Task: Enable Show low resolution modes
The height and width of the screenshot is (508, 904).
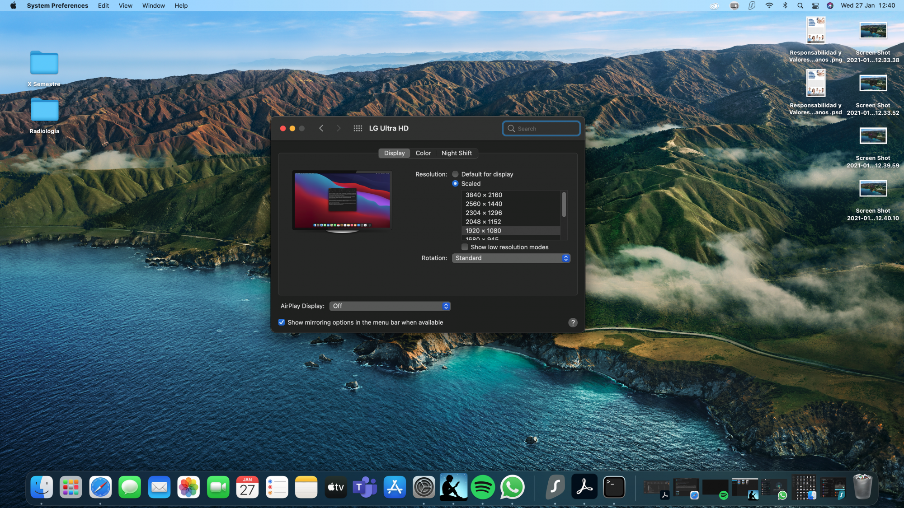Action: pyautogui.click(x=465, y=247)
